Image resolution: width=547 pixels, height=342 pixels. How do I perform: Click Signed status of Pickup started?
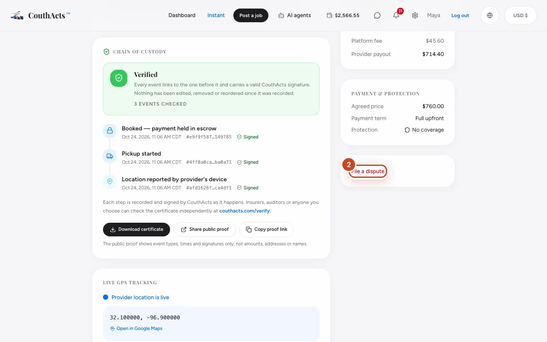point(248,162)
